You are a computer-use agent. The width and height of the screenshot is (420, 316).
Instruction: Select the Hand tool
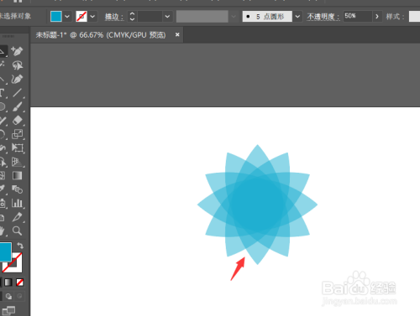click(3, 231)
